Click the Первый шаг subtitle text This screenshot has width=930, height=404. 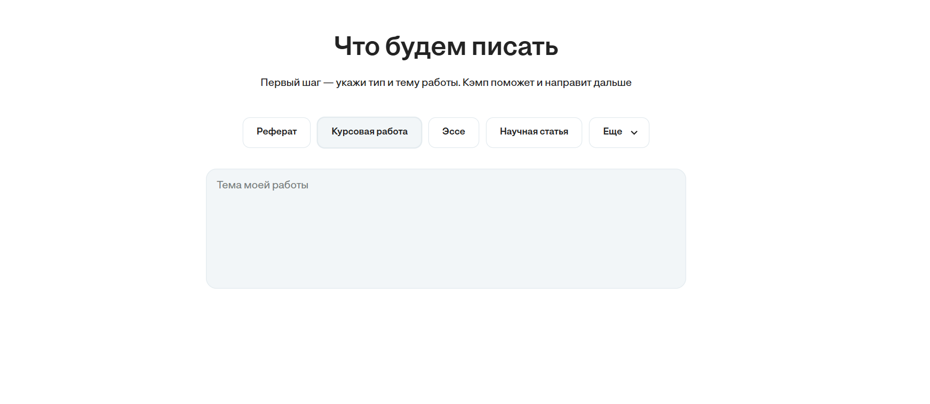(x=446, y=83)
